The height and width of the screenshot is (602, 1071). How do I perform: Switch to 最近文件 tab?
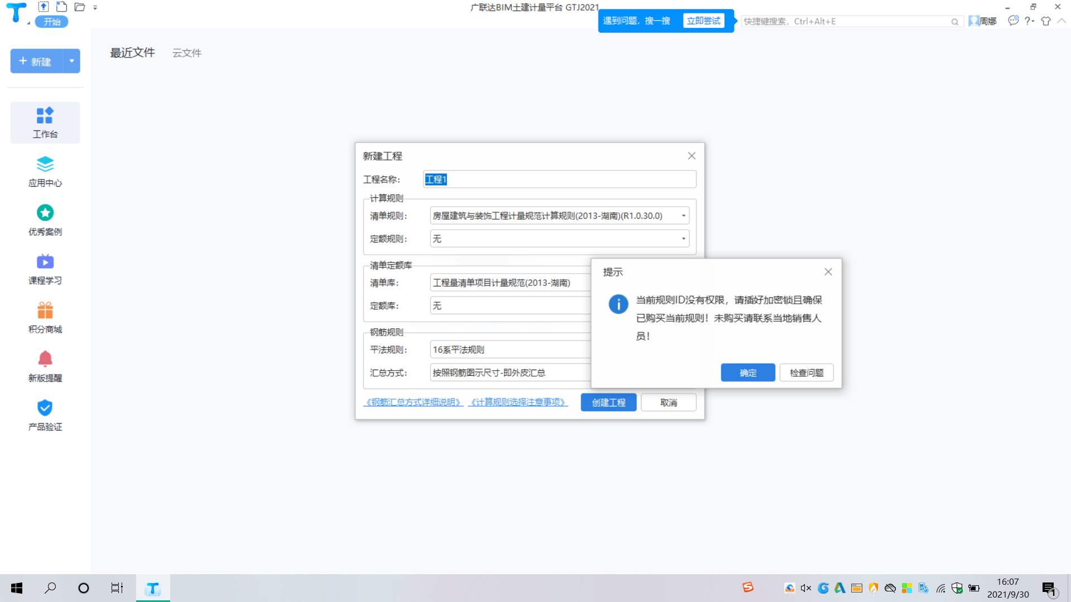pyautogui.click(x=132, y=53)
